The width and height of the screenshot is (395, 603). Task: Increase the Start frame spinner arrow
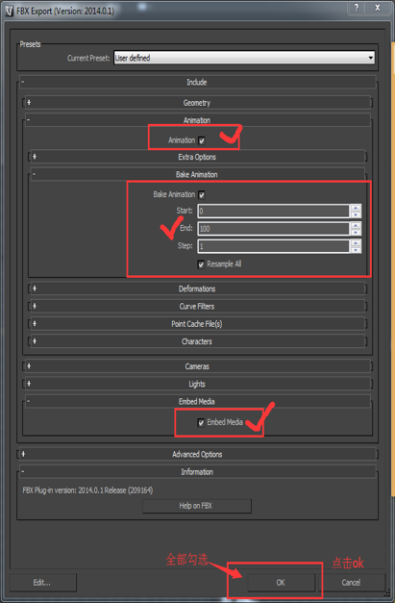point(356,208)
